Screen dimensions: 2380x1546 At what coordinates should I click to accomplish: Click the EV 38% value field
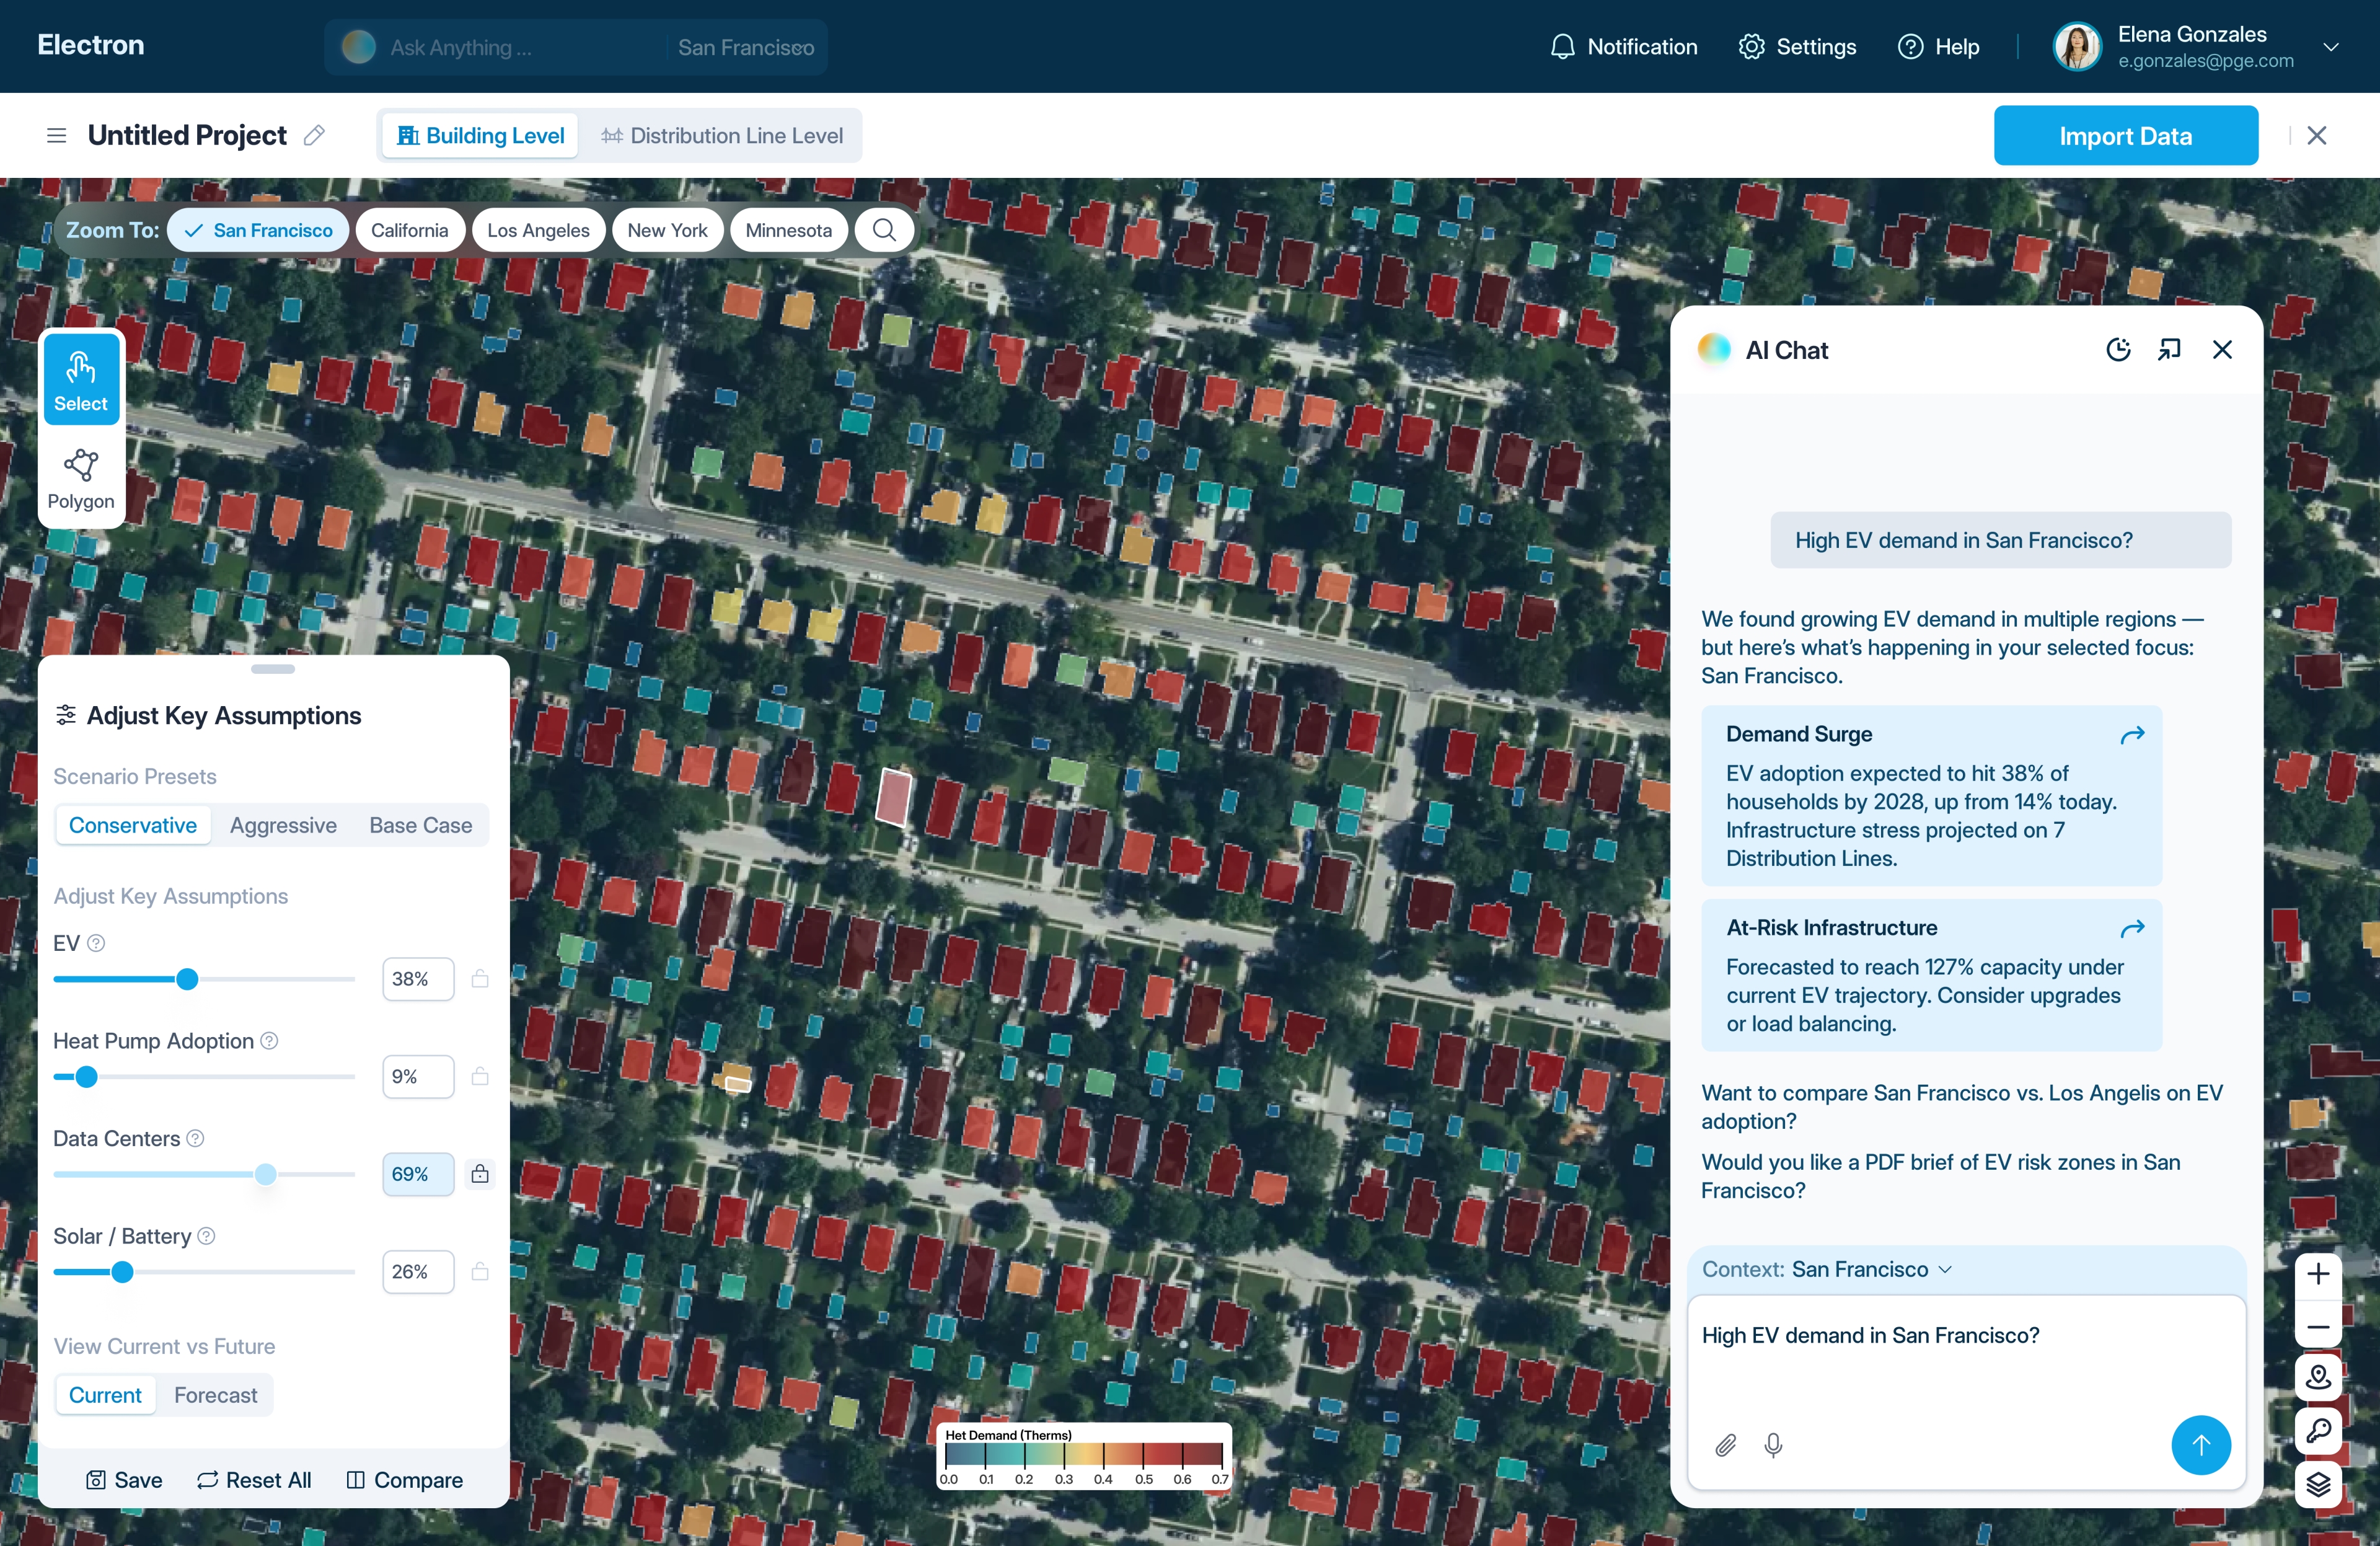pyautogui.click(x=418, y=979)
